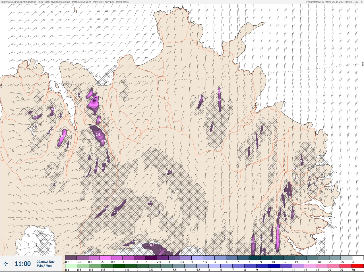364x272 pixels.
Task: Click the 11:00 forecast time display
Action: pyautogui.click(x=23, y=264)
